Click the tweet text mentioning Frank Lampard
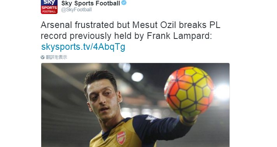 [130, 30]
